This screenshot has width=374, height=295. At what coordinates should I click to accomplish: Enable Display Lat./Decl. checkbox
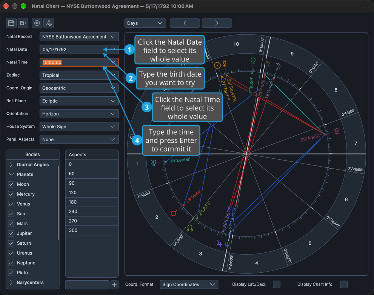coord(277,284)
